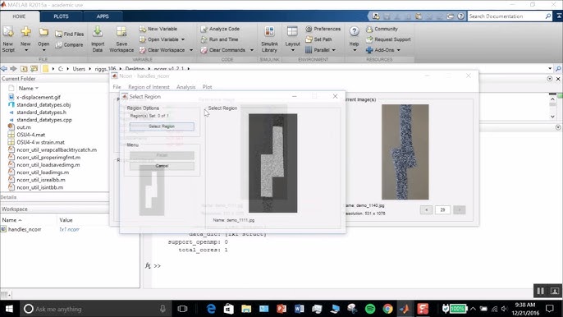Open the Simulink Library
The height and width of the screenshot is (317, 563).
(x=269, y=39)
